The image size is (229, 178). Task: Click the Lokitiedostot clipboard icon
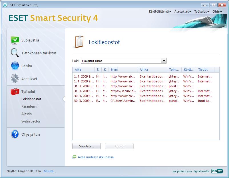(x=79, y=42)
